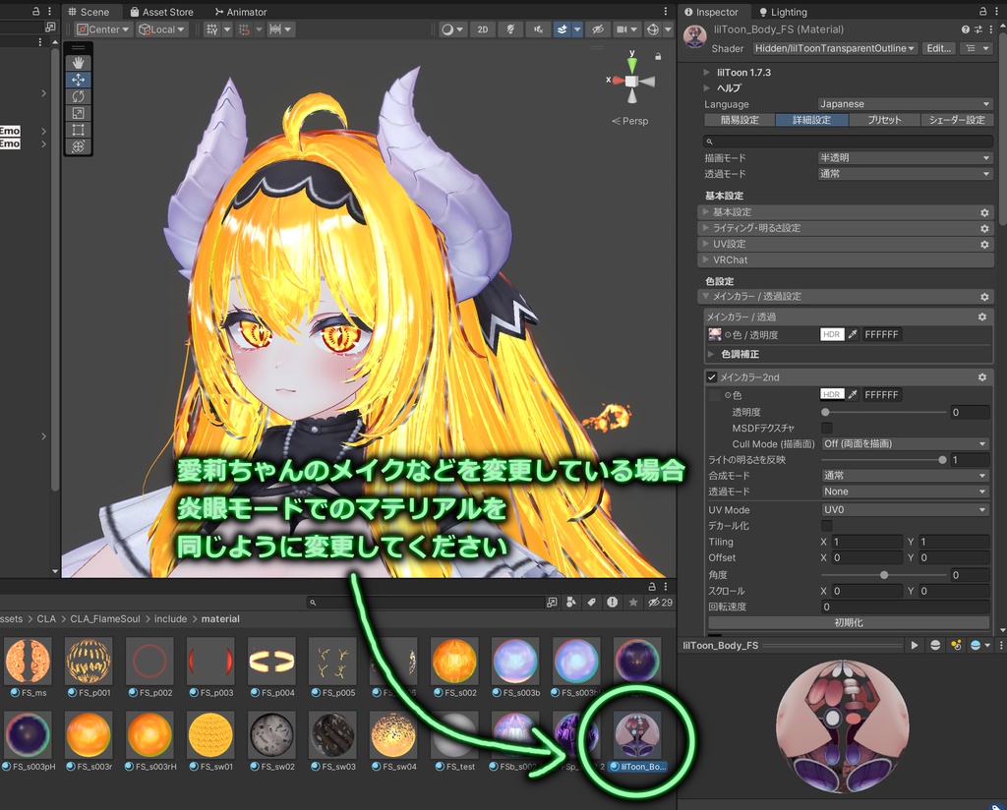Select the Rotate tool on the left toolbar
Viewport: 1007px width, 810px height.
click(x=78, y=95)
